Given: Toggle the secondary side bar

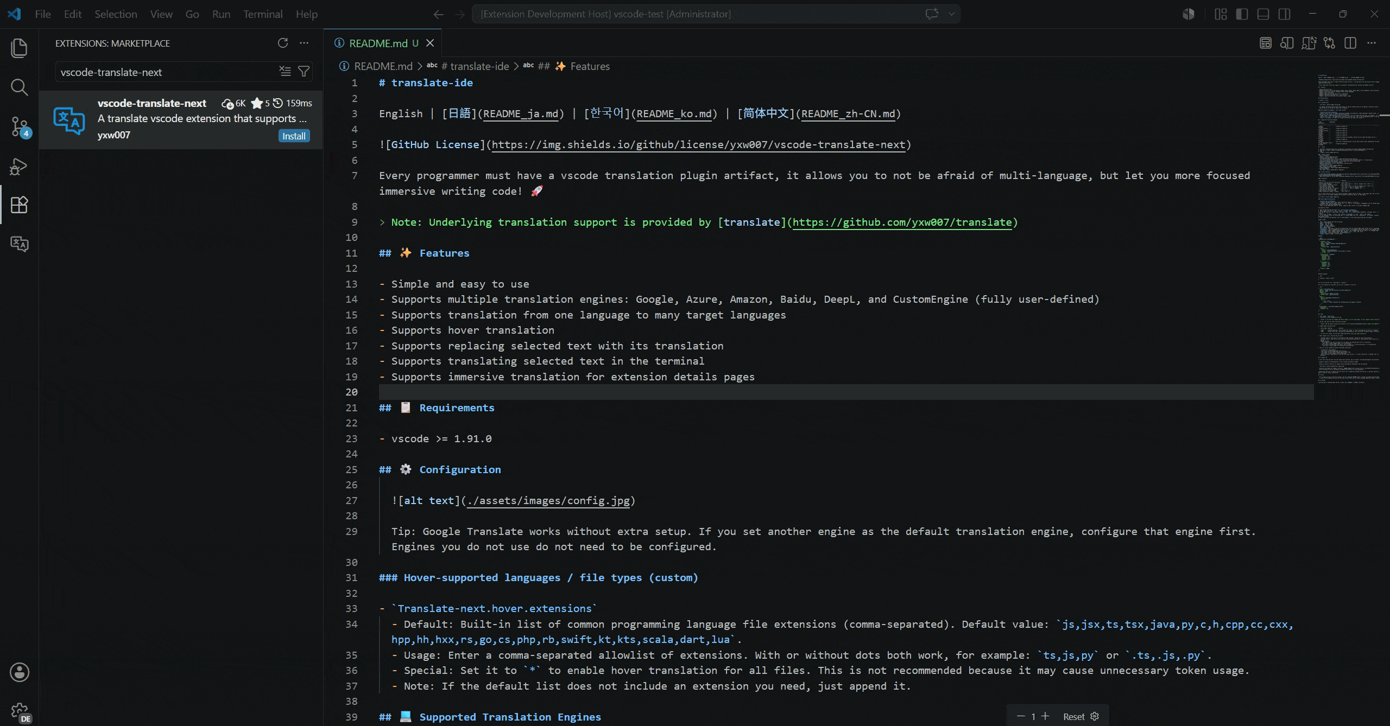Looking at the screenshot, I should [x=1284, y=14].
